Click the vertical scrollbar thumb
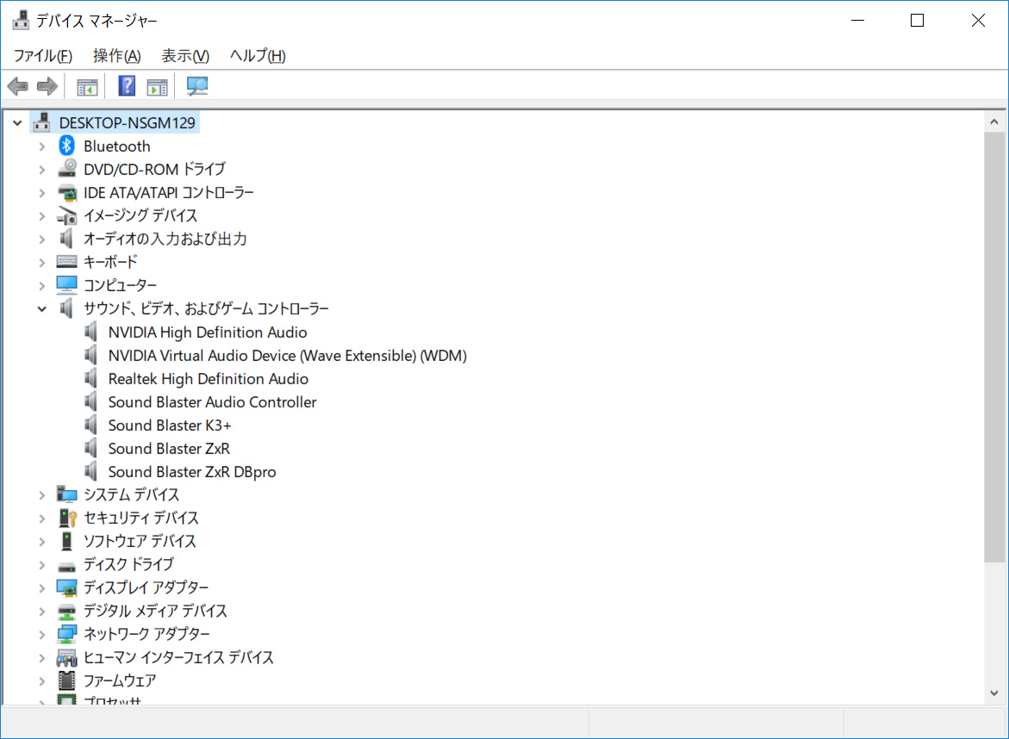 994,347
